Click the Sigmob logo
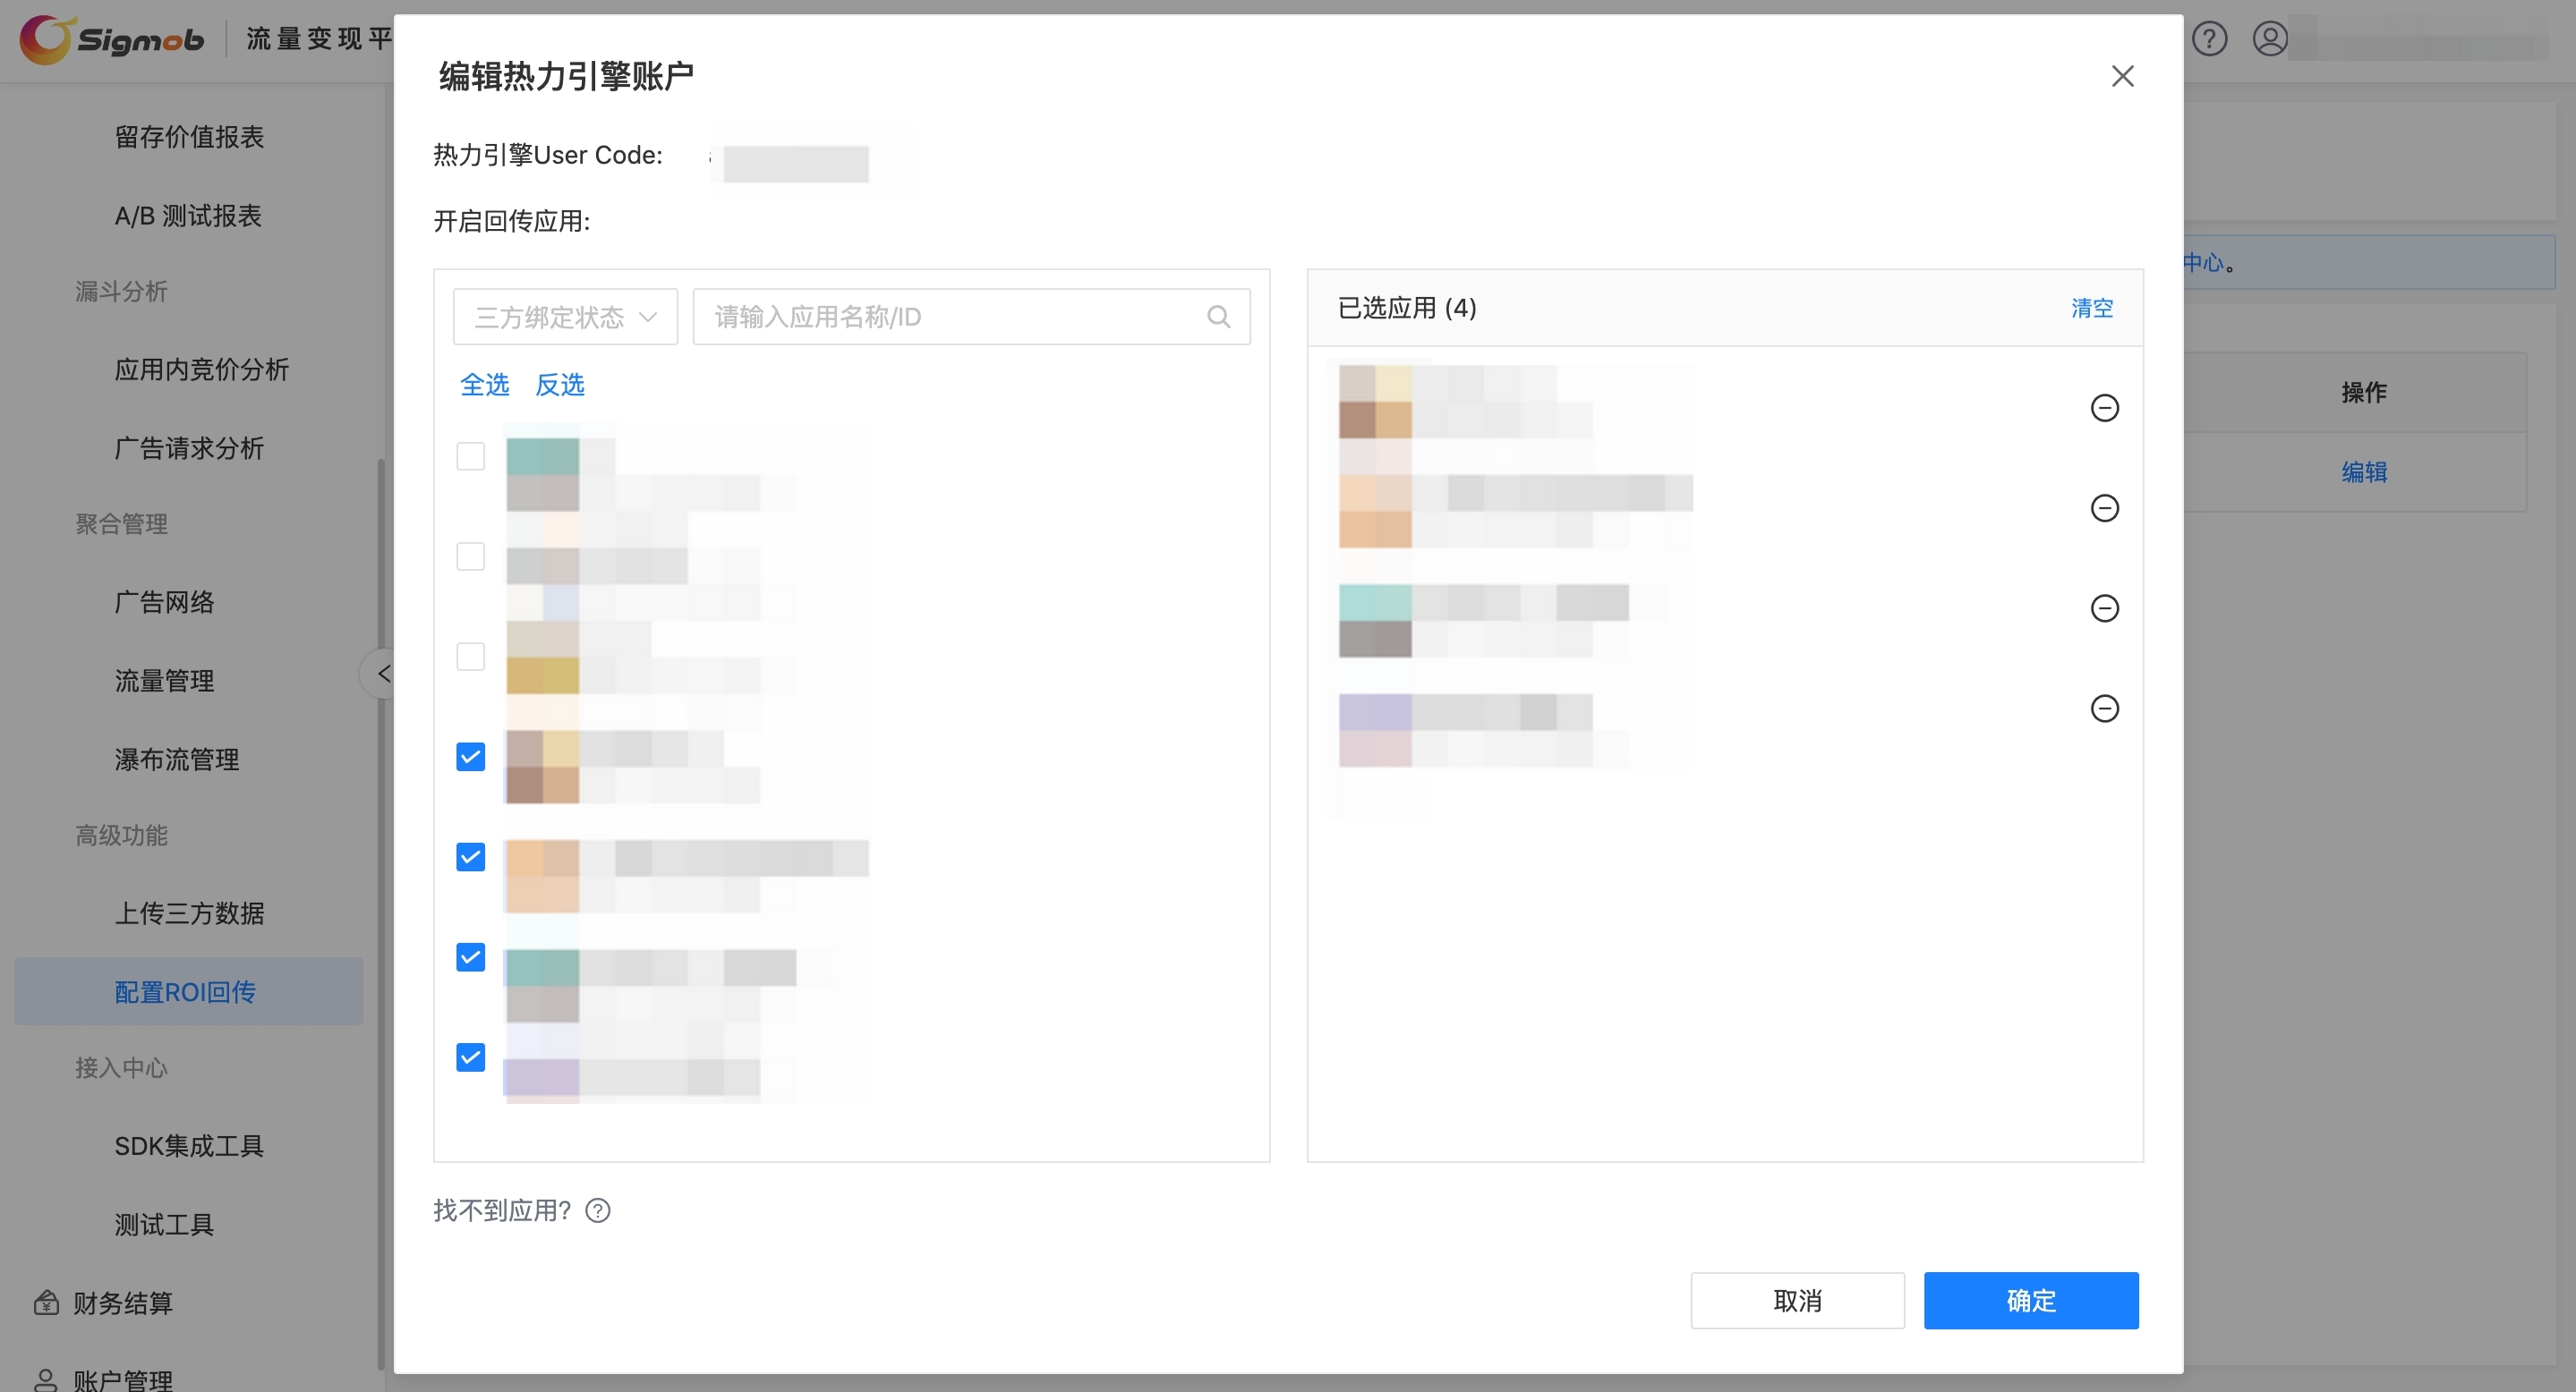The width and height of the screenshot is (2576, 1392). (x=110, y=40)
